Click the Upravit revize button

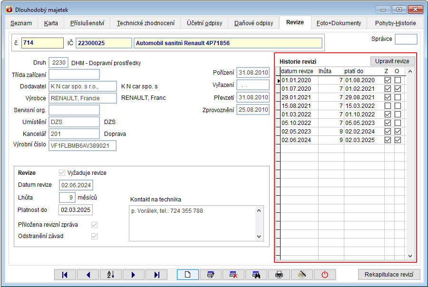392,61
